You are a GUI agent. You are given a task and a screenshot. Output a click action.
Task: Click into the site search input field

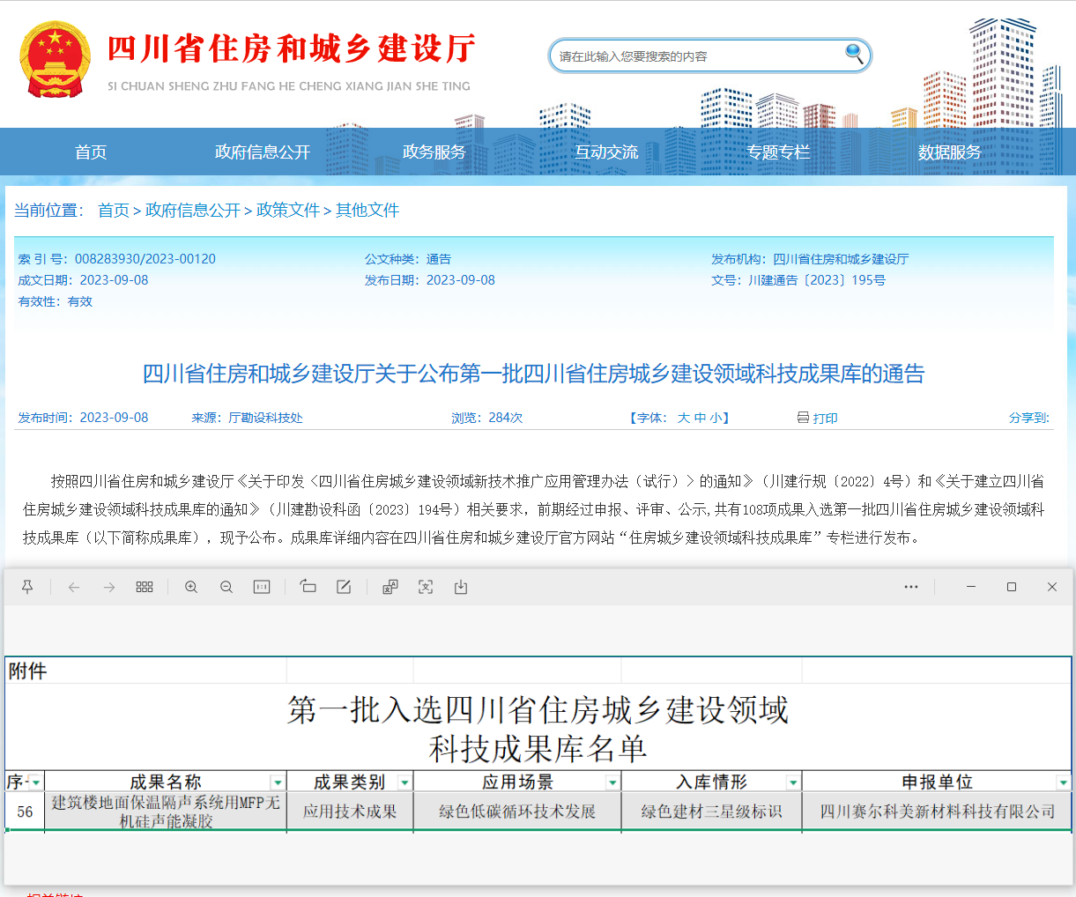(696, 55)
